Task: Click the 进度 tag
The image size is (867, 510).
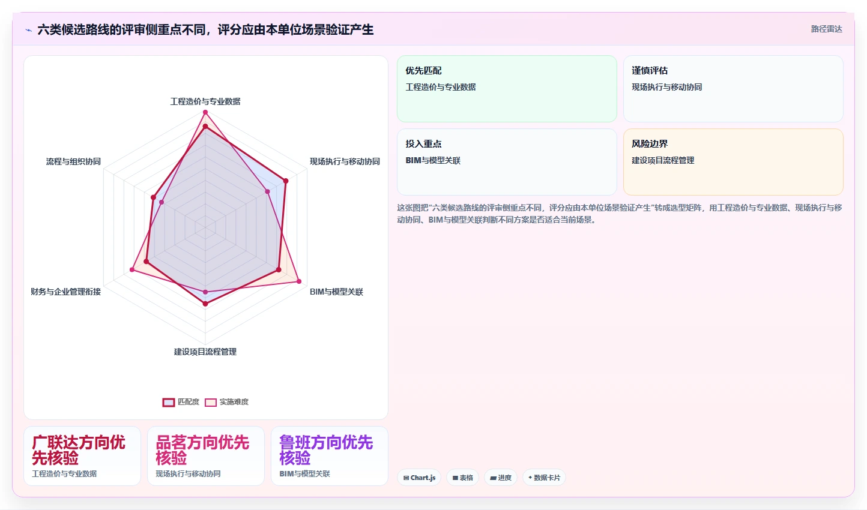Action: coord(501,478)
